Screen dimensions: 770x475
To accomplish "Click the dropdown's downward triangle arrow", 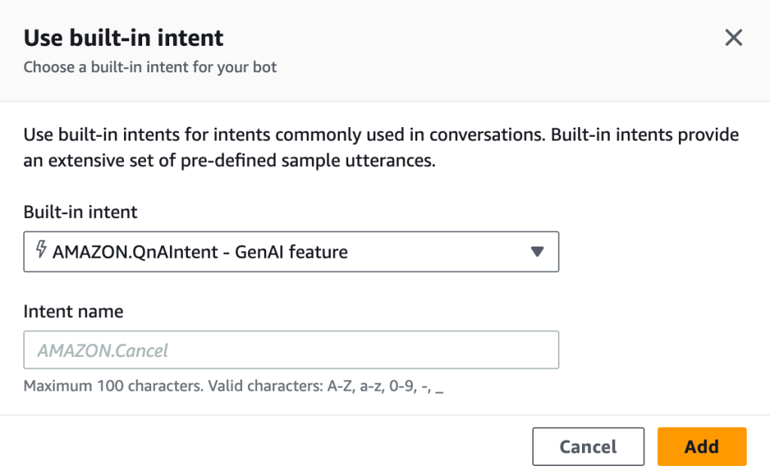I will (x=537, y=252).
